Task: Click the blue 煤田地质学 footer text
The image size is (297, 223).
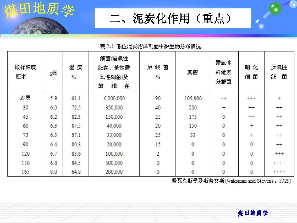Action: tap(253, 213)
